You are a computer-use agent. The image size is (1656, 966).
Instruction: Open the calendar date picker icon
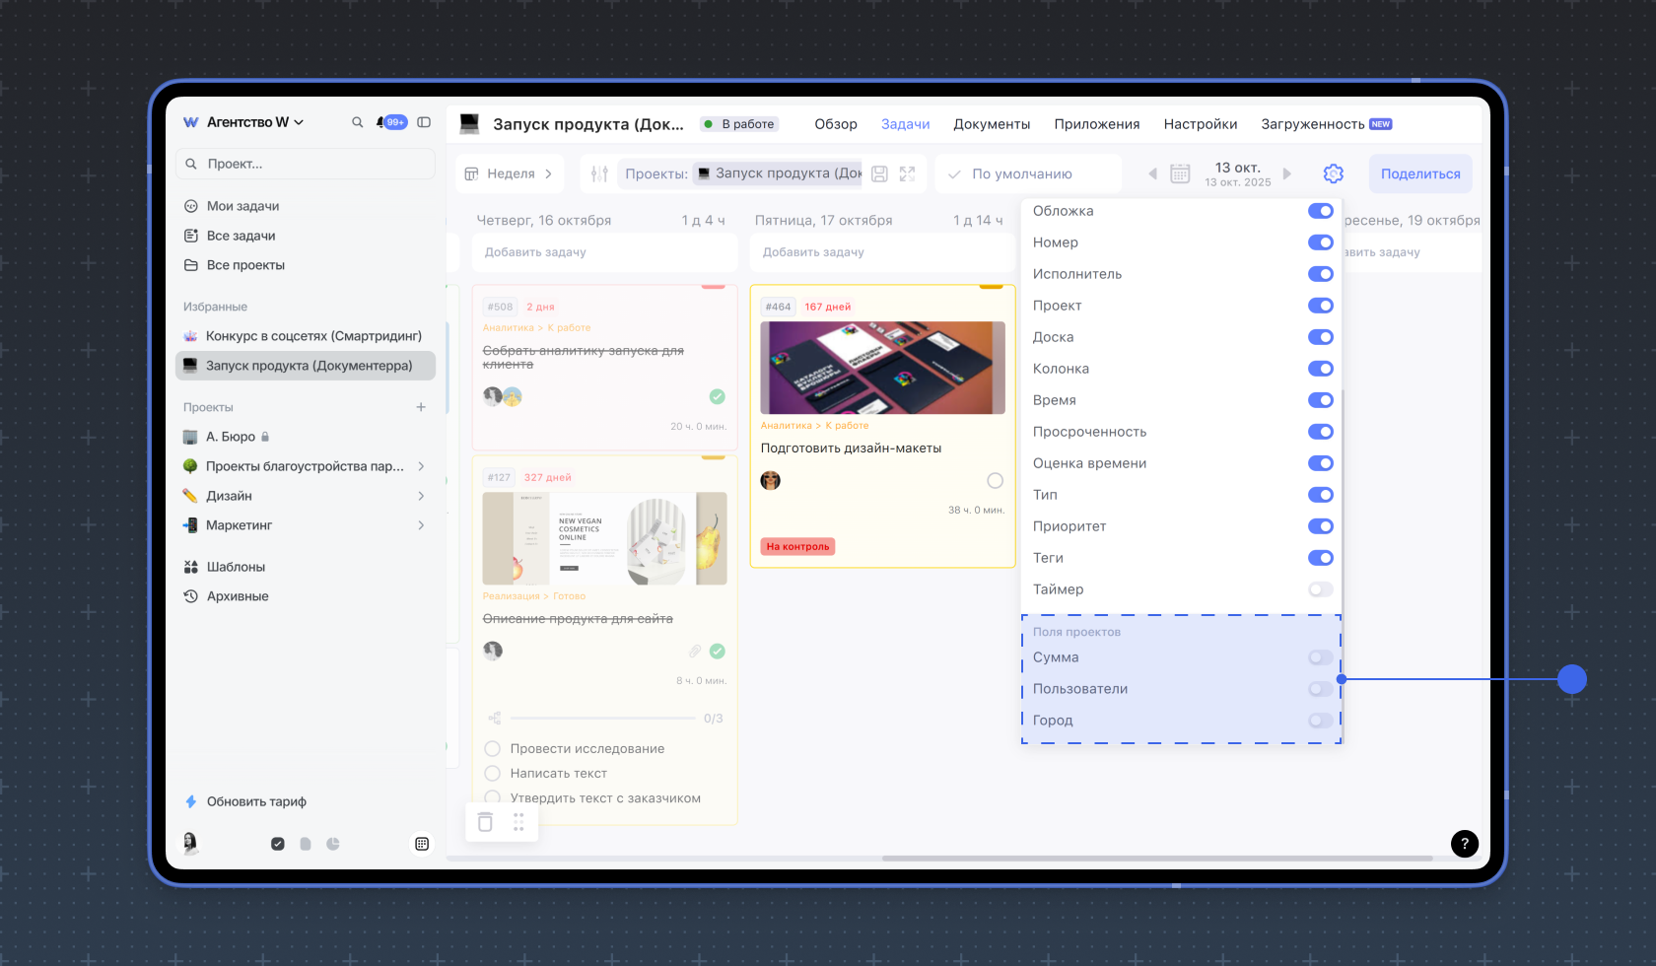click(1180, 173)
